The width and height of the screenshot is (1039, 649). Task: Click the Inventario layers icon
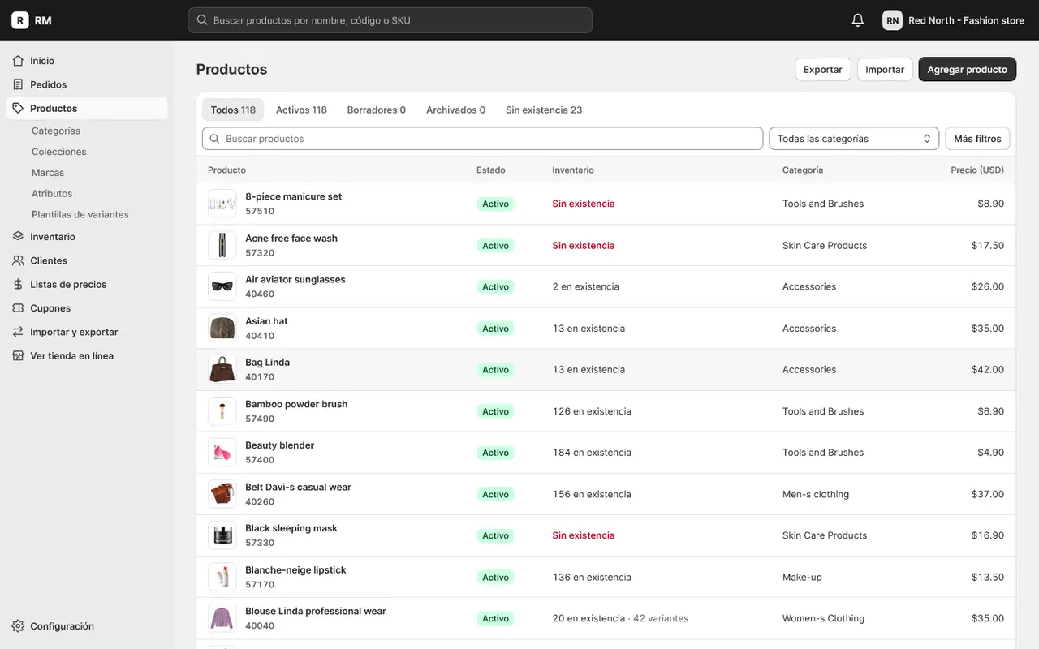19,237
